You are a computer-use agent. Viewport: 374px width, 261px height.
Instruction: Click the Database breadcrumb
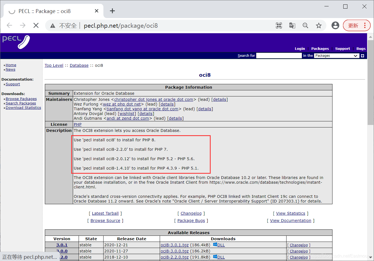coord(79,65)
